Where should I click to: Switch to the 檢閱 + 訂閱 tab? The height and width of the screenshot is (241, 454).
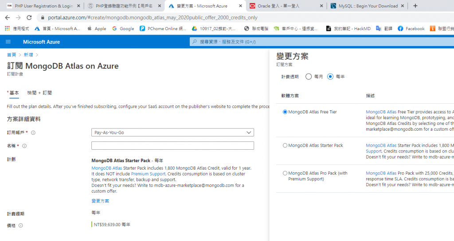point(39,93)
